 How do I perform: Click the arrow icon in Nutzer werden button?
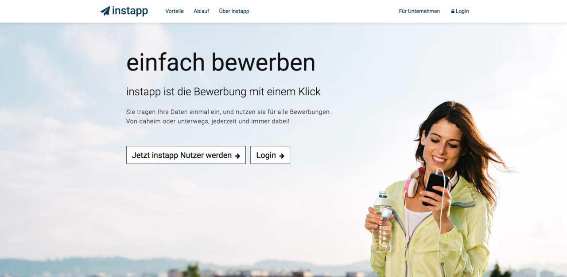click(x=237, y=156)
